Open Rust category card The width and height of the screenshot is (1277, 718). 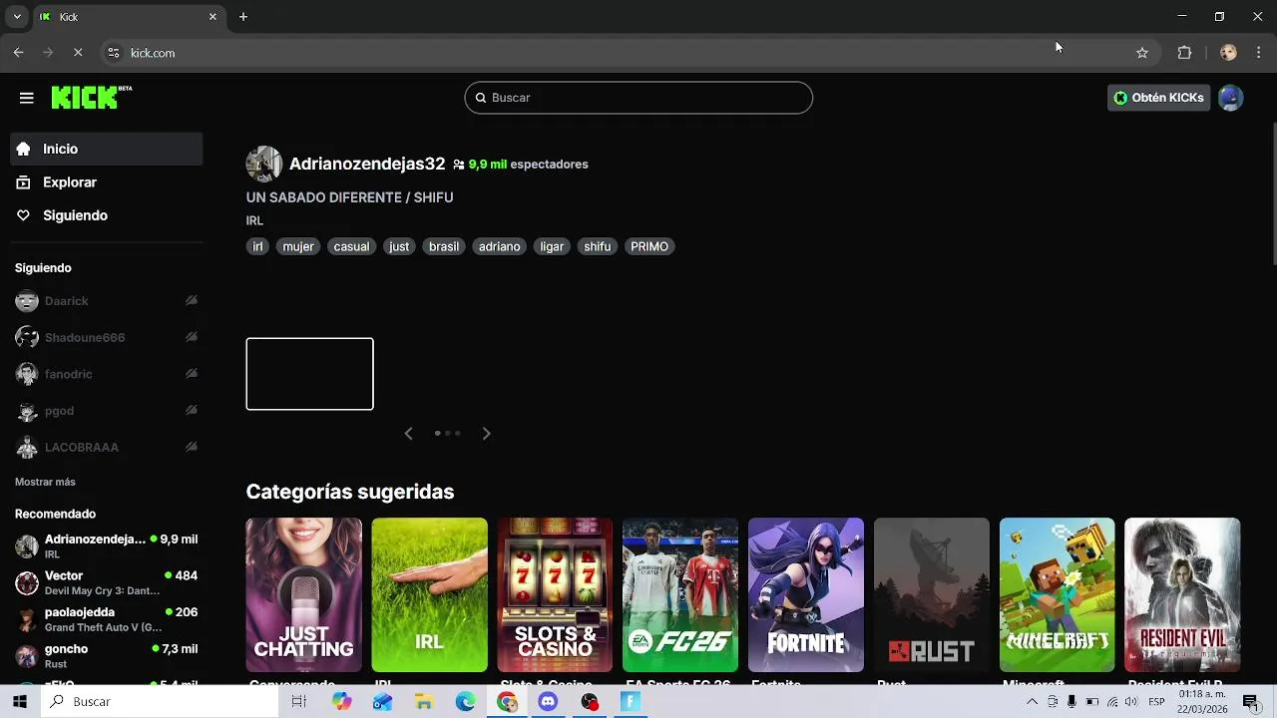coord(932,595)
